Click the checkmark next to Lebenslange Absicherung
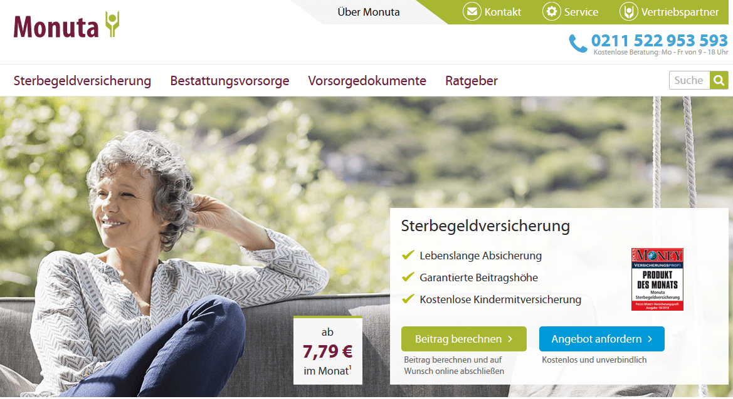The image size is (733, 399). pos(408,255)
